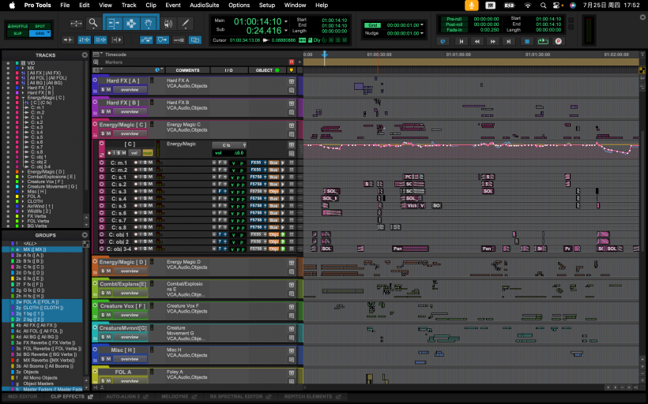This screenshot has width=648, height=404.
Task: Select the Pencil tool
Action: coord(186,24)
